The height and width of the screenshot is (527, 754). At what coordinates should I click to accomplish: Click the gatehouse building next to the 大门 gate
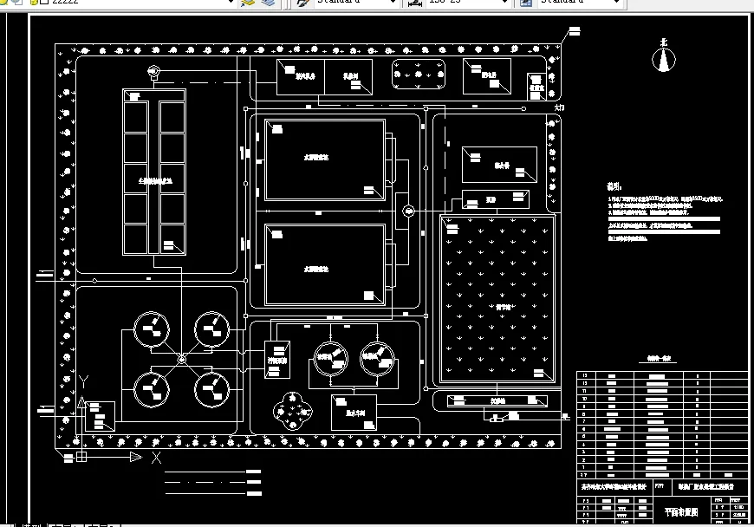pos(536,87)
